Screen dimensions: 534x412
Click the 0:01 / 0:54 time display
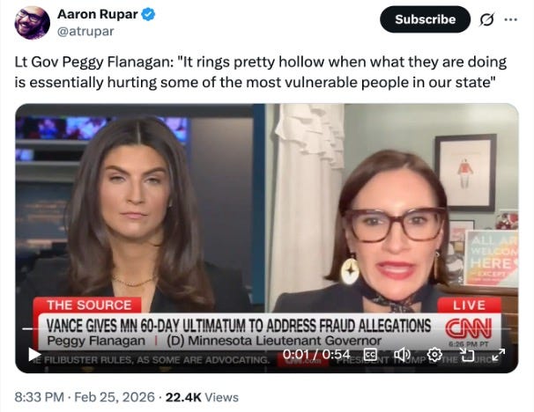[316, 355]
